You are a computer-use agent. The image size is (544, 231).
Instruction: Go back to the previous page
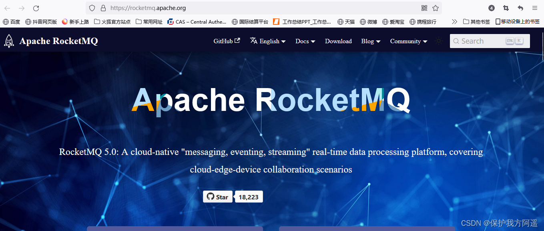pyautogui.click(x=7, y=8)
